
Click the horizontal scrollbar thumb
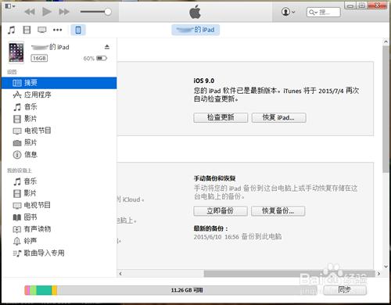[289, 274]
